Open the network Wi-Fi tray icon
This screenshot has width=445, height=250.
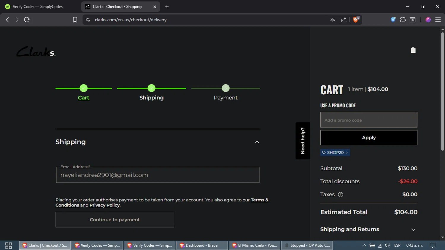coord(380,245)
